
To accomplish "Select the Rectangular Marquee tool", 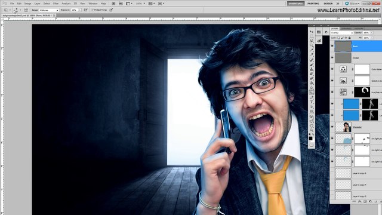I will coord(312,36).
